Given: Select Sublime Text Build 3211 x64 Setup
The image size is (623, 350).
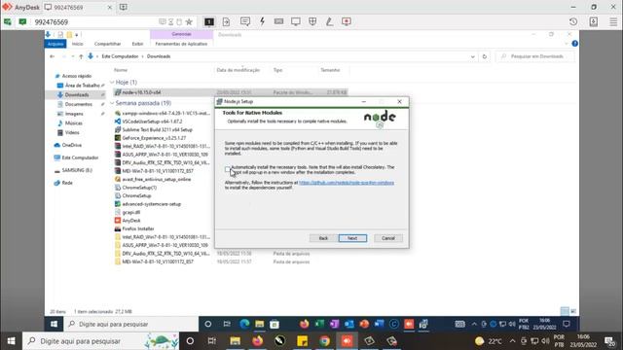Looking at the screenshot, I should coord(157,129).
